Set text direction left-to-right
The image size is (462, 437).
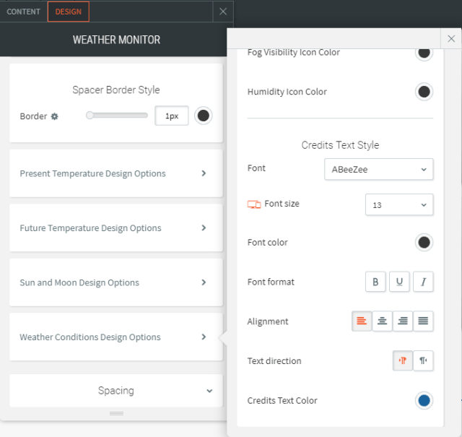pos(403,361)
